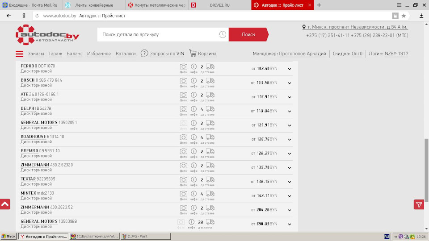Screen dimensions: 429x241
Task: Switch to Входящие Mail.Ru tab
Action: pyautogui.click(x=31, y=5)
